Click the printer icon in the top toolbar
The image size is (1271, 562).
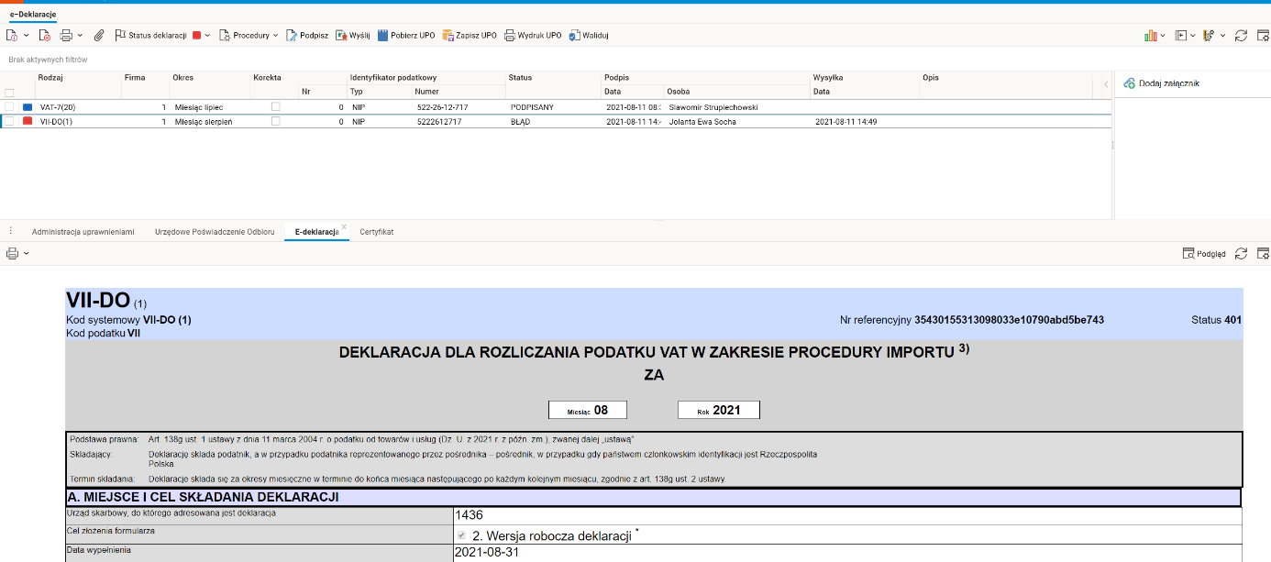click(66, 35)
